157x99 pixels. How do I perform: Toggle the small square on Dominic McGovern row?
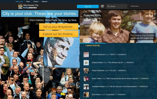[154, 55]
